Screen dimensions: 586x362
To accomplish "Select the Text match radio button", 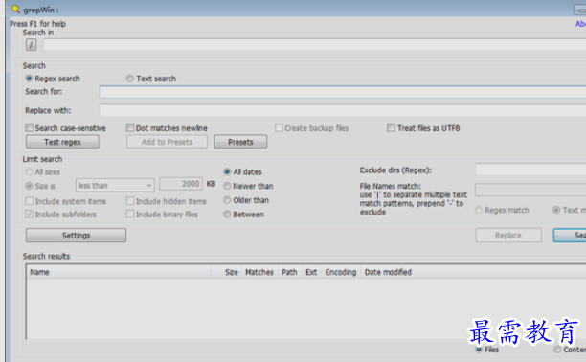I will (x=556, y=210).
